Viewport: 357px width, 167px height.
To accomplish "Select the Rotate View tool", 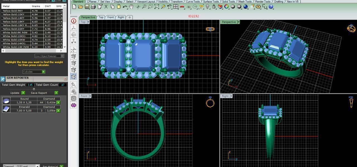I will pyautogui.click(x=138, y=7).
